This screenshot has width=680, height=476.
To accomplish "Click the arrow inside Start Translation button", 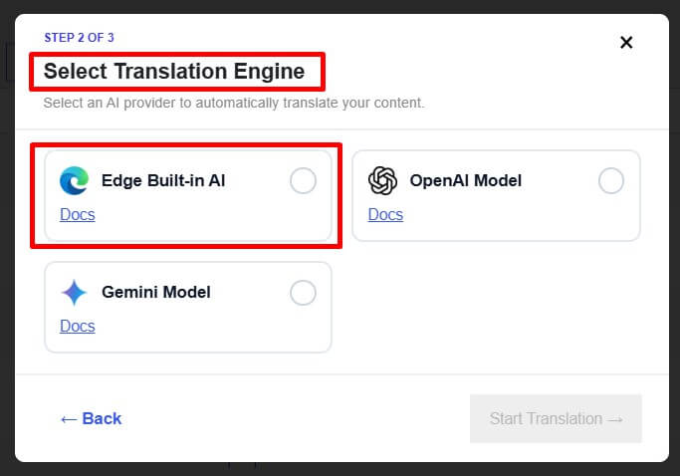I will pos(615,419).
